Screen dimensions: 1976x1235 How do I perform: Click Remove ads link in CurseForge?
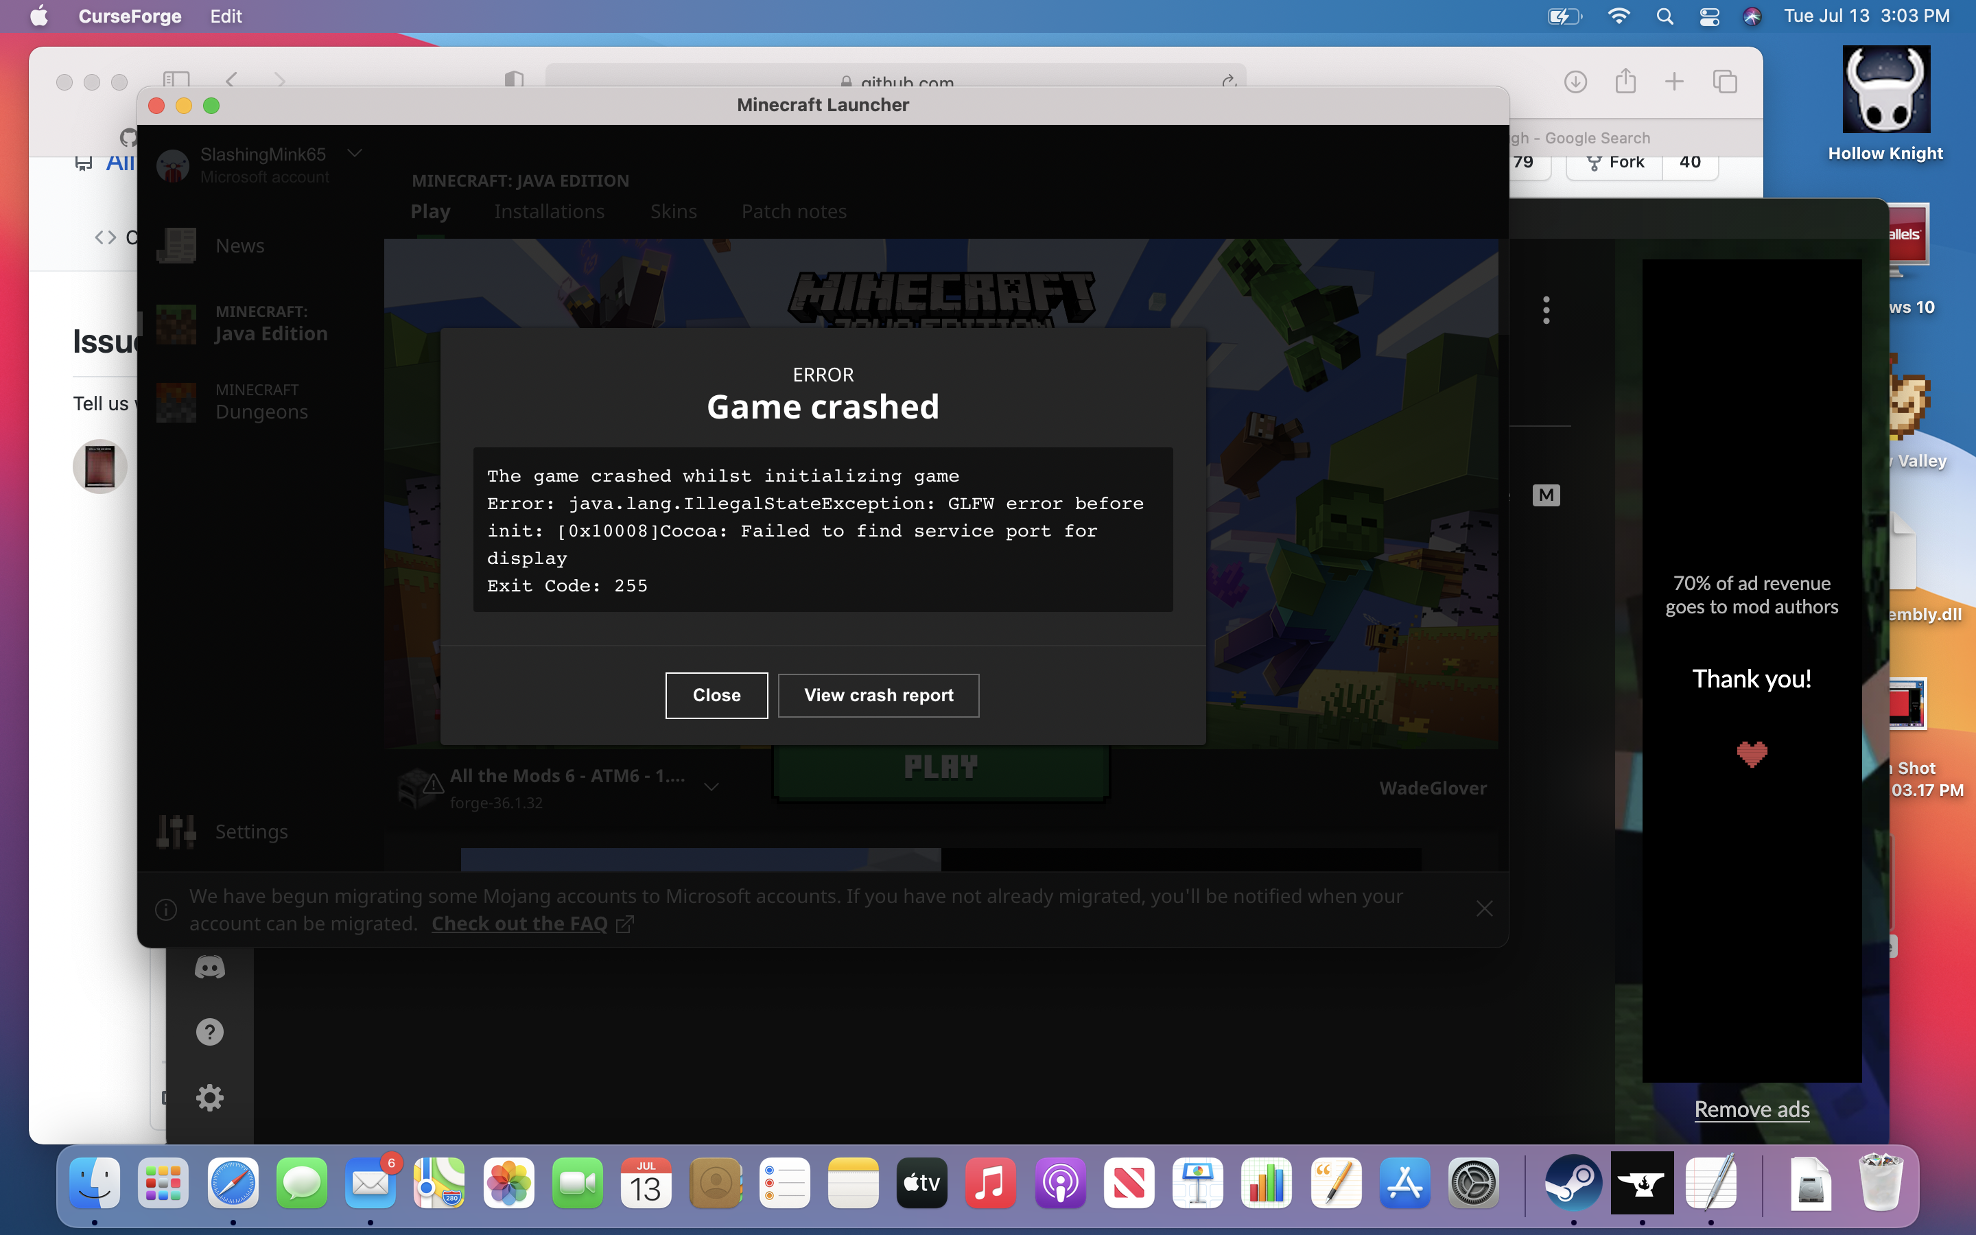click(x=1752, y=1109)
